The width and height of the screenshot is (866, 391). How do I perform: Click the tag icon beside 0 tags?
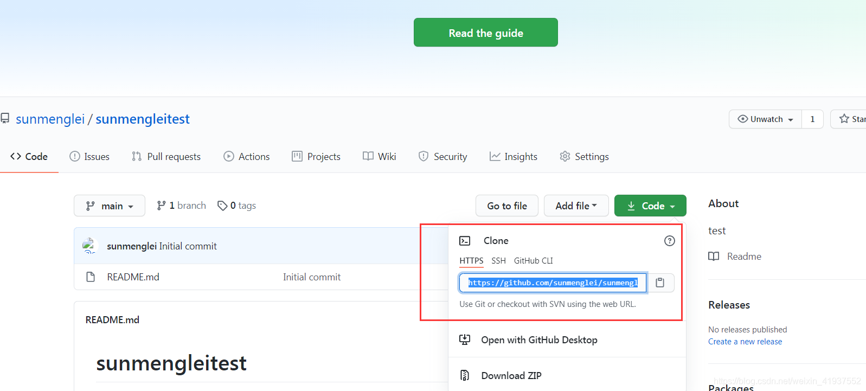pos(222,206)
